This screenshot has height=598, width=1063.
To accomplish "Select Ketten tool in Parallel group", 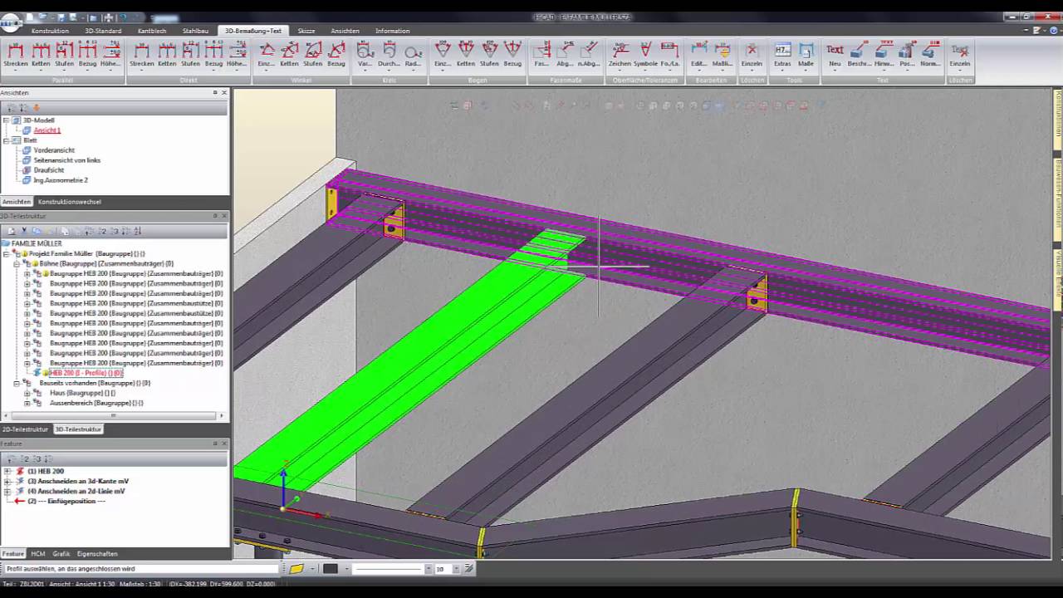I will [41, 55].
